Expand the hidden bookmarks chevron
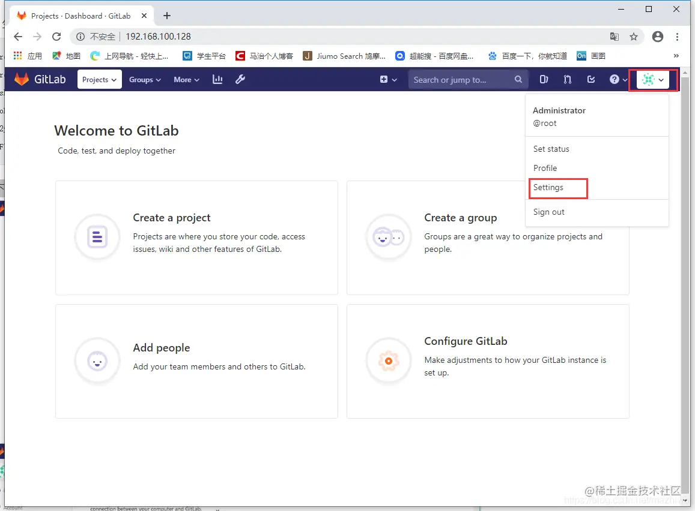The width and height of the screenshot is (695, 511). pos(676,56)
